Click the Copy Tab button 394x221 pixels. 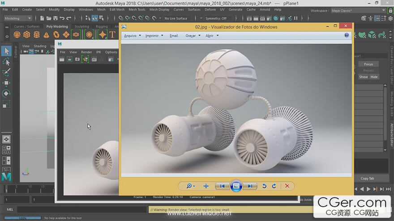click(367, 179)
